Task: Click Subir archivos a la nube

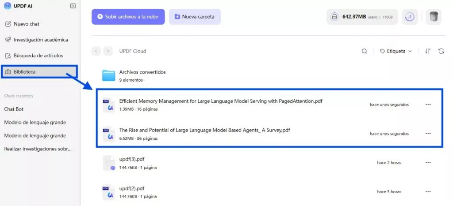Action: (128, 17)
